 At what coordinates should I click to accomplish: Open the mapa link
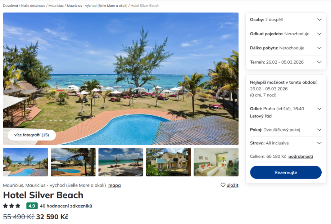point(114,185)
